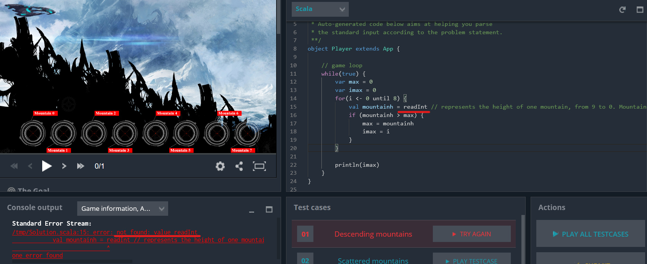This screenshot has height=264, width=647.
Task: Step forward one frame in replay
Action: [64, 166]
